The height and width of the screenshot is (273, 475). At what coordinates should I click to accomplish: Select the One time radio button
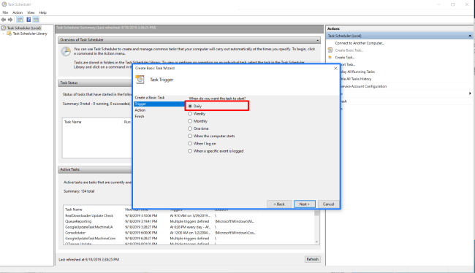point(190,128)
